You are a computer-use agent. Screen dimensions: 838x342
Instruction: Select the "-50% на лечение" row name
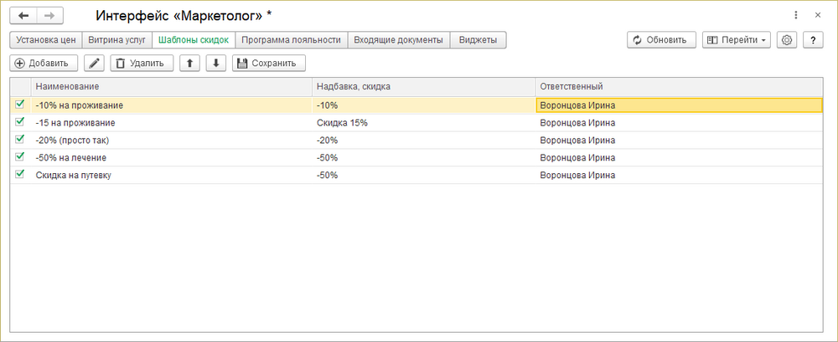(71, 157)
